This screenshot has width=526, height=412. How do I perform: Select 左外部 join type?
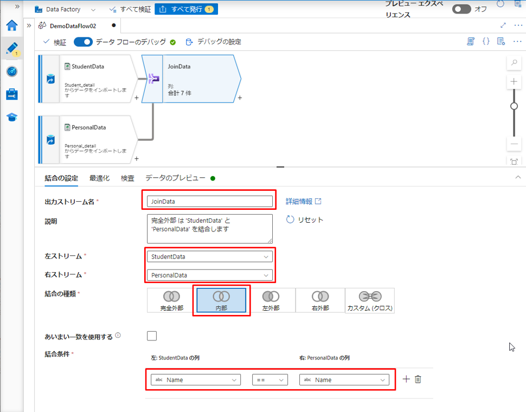271,301
